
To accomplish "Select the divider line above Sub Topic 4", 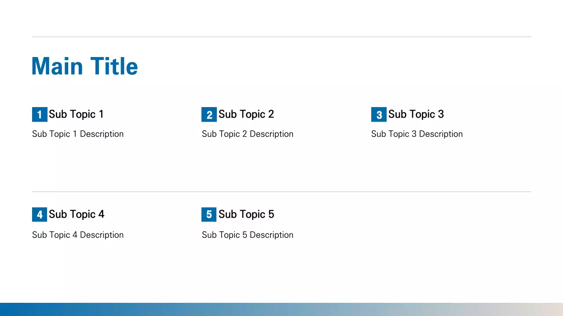I will tap(281, 192).
